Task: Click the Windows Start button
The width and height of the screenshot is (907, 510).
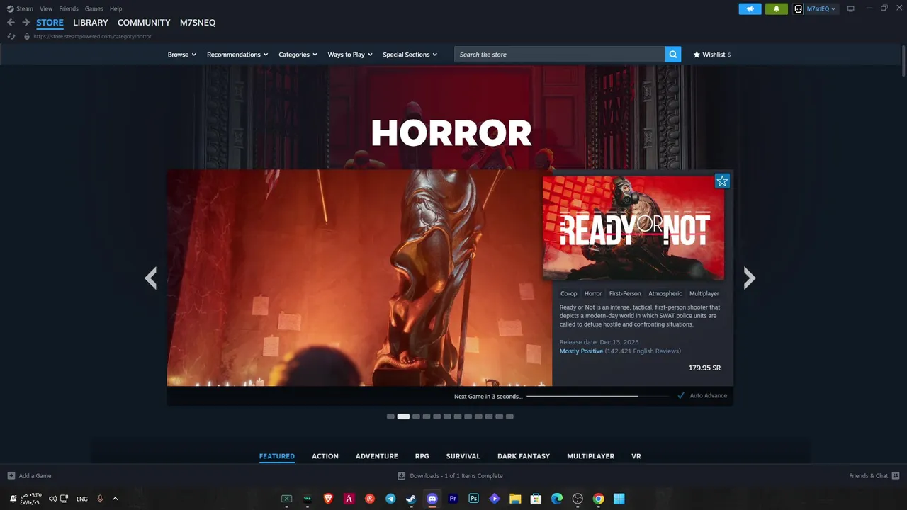Action: tap(619, 499)
